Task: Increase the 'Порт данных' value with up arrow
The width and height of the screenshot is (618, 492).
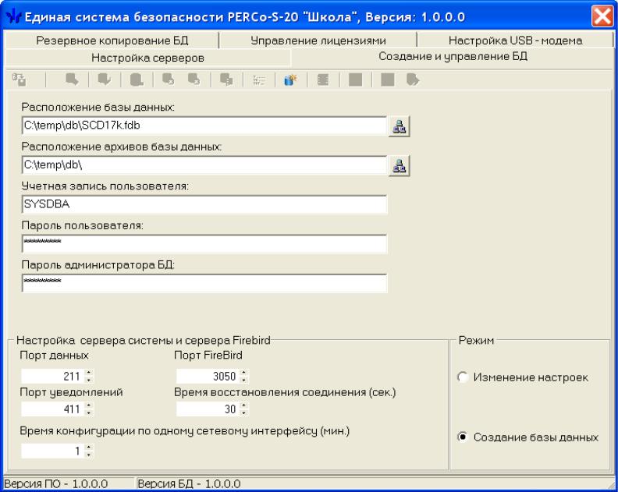Action: pyautogui.click(x=89, y=373)
